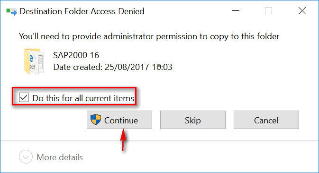Close the dialog with the X icon

pyautogui.click(x=302, y=11)
